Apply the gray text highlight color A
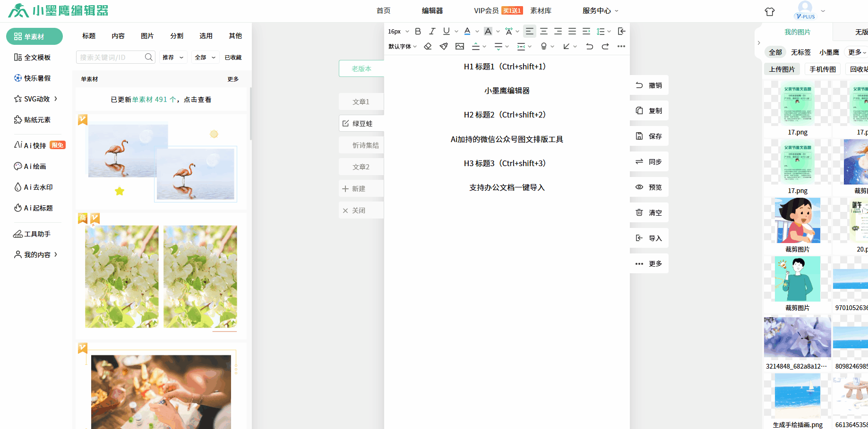868x429 pixels. [488, 31]
